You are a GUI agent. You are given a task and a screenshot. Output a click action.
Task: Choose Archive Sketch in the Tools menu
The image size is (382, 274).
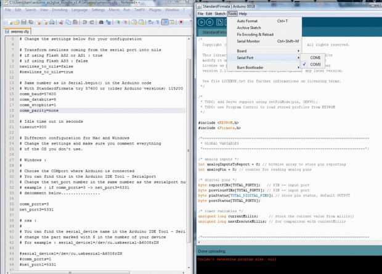(264, 28)
